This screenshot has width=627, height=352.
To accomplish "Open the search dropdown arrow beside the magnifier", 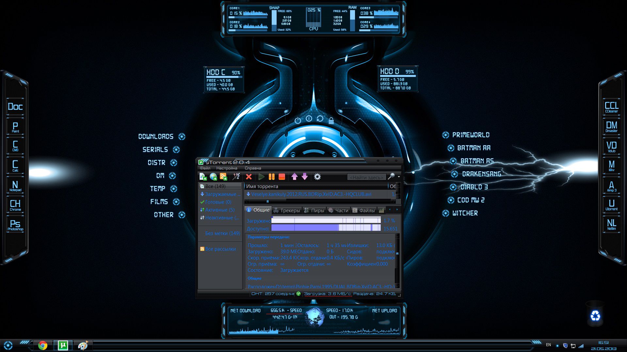I will 399,177.
